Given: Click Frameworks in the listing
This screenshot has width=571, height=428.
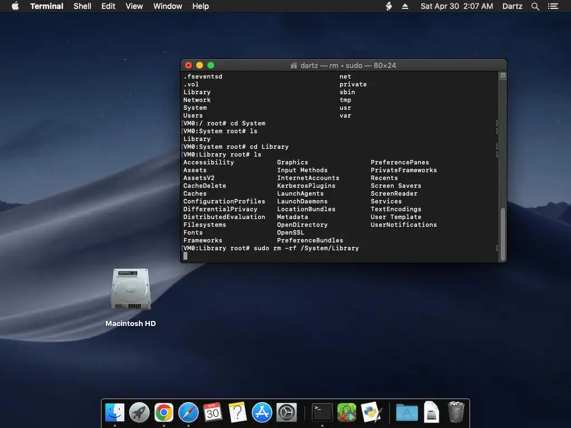Looking at the screenshot, I should point(203,240).
